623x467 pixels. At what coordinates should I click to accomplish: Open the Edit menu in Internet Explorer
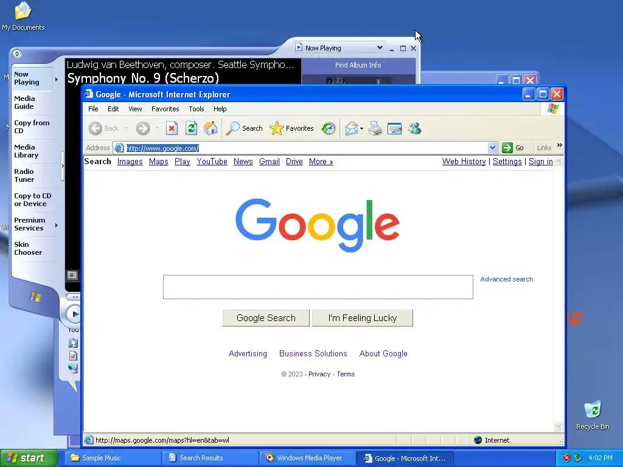click(x=113, y=109)
